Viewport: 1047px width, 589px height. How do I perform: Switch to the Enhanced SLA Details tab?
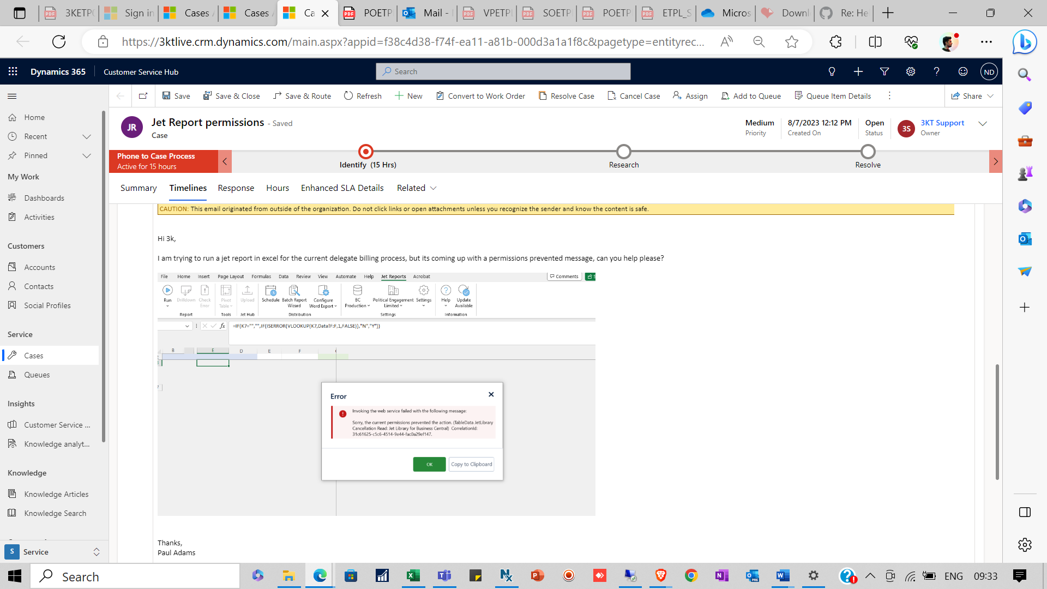(342, 188)
